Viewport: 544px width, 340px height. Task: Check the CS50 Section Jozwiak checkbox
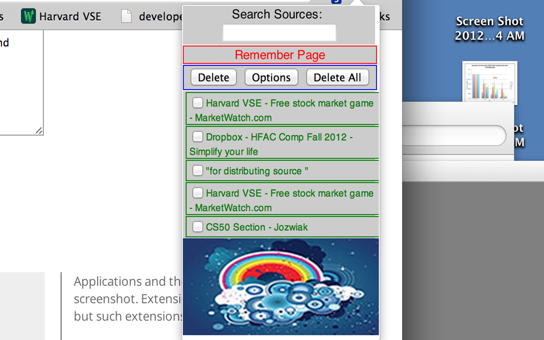[x=198, y=227]
